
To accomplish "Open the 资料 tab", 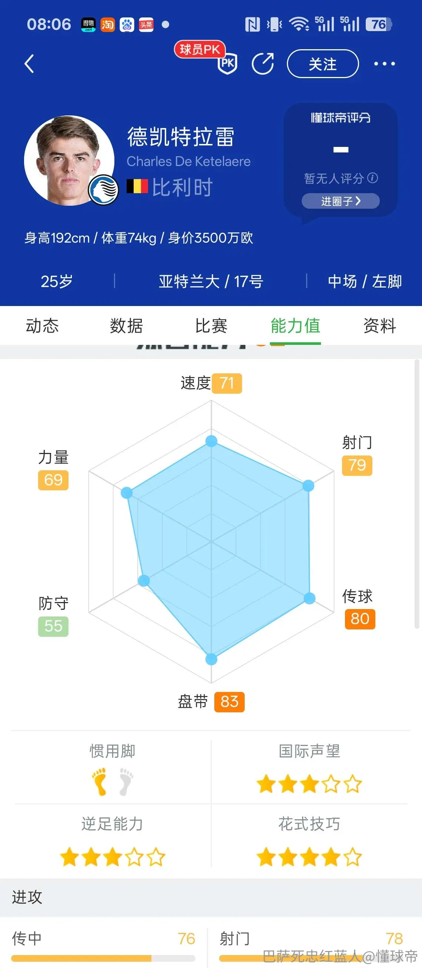I will tap(379, 325).
